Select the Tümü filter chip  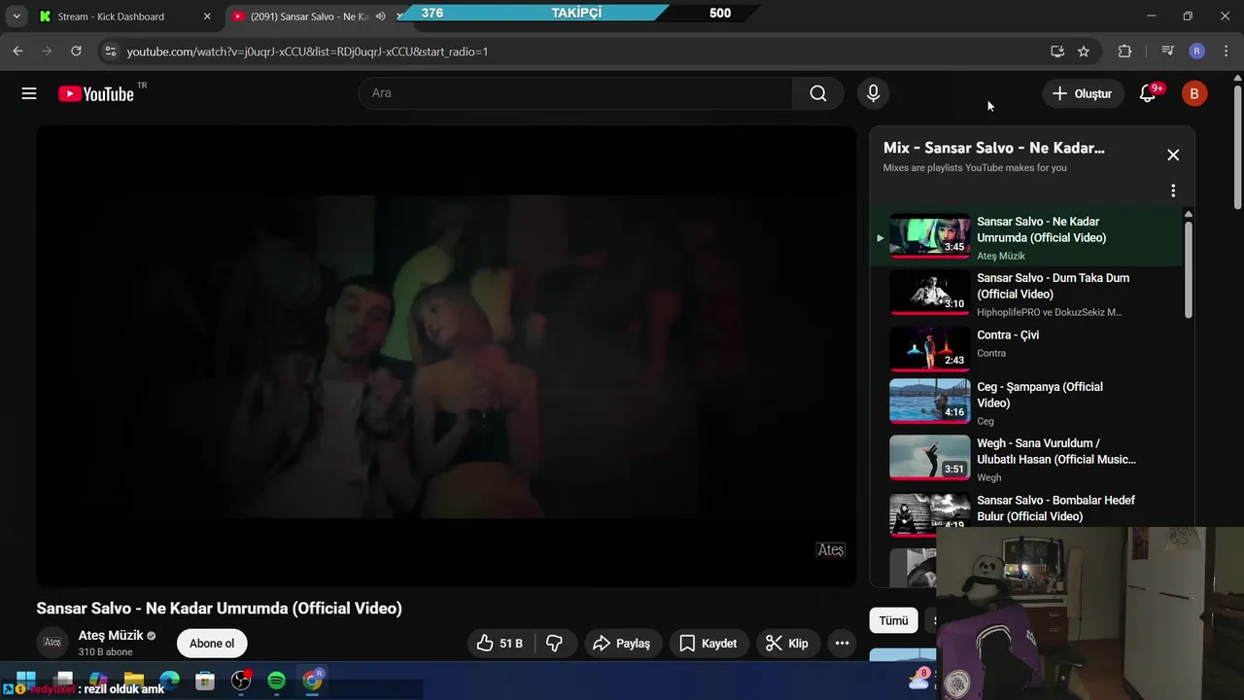[893, 620]
